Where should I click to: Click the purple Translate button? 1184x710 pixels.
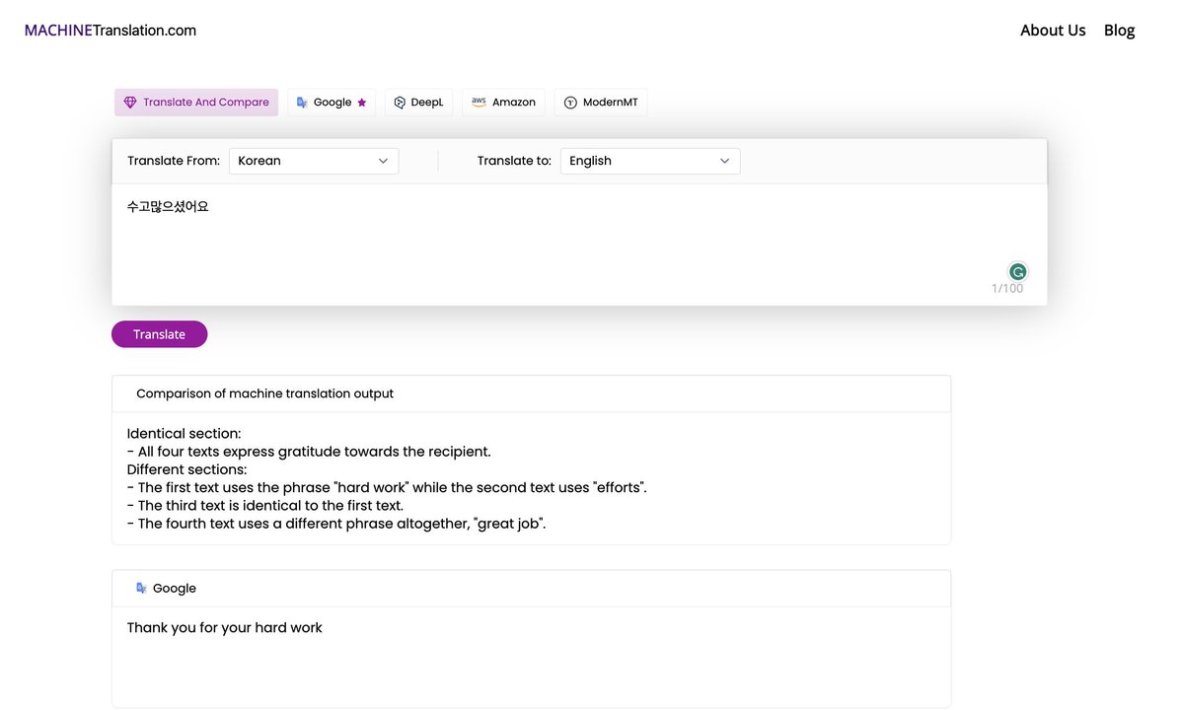(159, 334)
